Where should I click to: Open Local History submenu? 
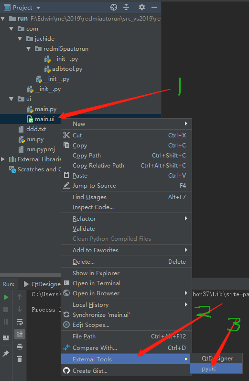click(x=126, y=305)
